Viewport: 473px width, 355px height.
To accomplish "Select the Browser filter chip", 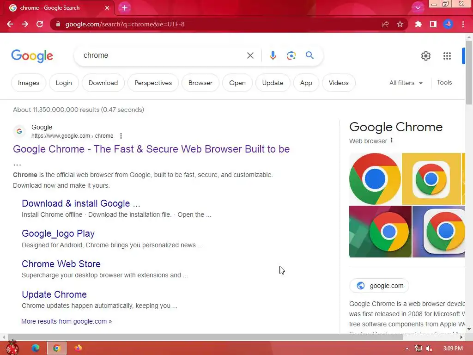I will (x=200, y=83).
